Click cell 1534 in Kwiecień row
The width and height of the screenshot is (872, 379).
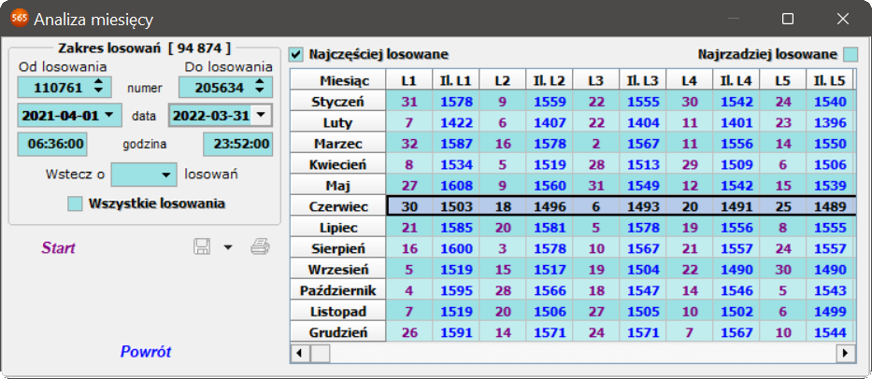(456, 164)
